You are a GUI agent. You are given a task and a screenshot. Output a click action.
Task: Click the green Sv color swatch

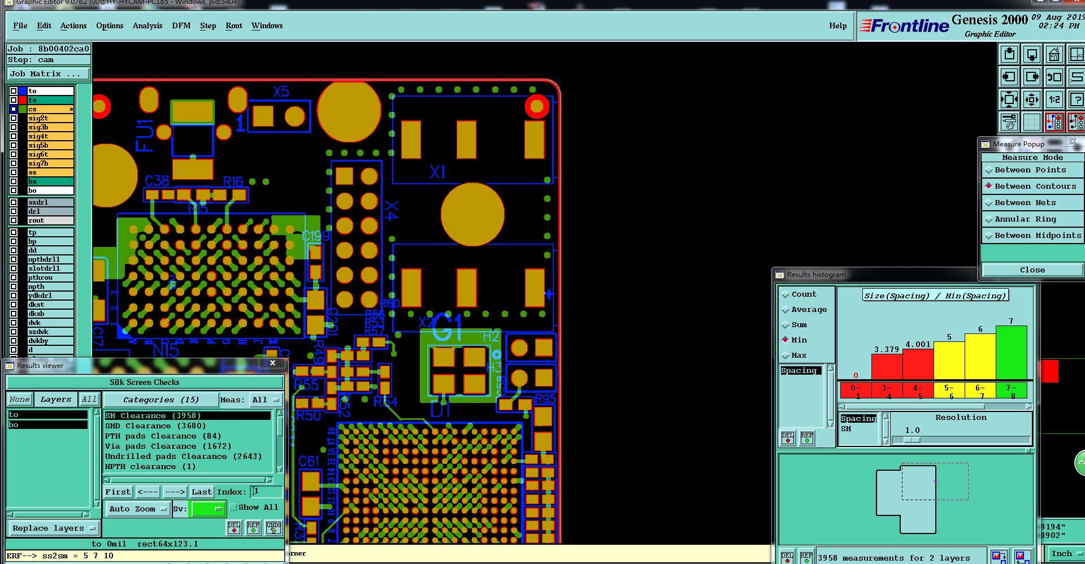click(208, 509)
